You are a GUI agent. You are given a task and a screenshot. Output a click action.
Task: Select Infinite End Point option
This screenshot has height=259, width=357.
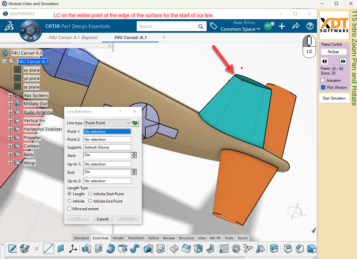tap(90, 201)
